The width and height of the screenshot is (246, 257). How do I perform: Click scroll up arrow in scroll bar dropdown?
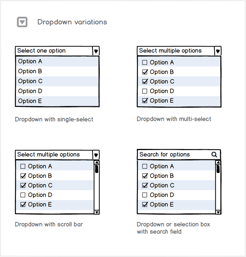coord(97,162)
